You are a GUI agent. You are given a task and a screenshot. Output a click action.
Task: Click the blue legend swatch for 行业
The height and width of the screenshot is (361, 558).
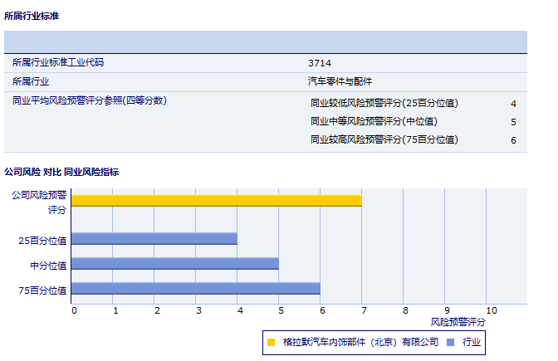[x=451, y=342]
